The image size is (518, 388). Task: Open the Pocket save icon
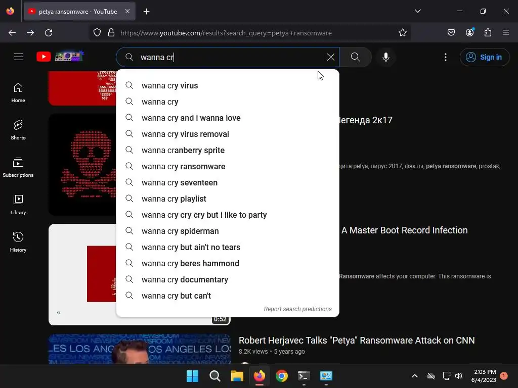coord(451,32)
